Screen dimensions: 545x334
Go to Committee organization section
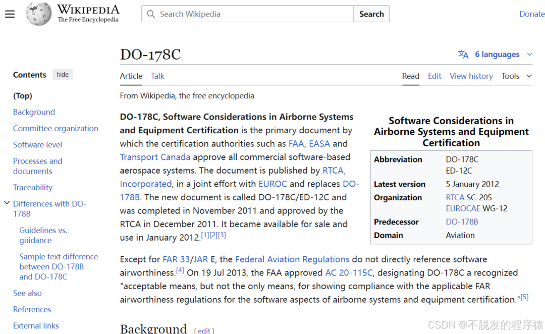pos(56,128)
